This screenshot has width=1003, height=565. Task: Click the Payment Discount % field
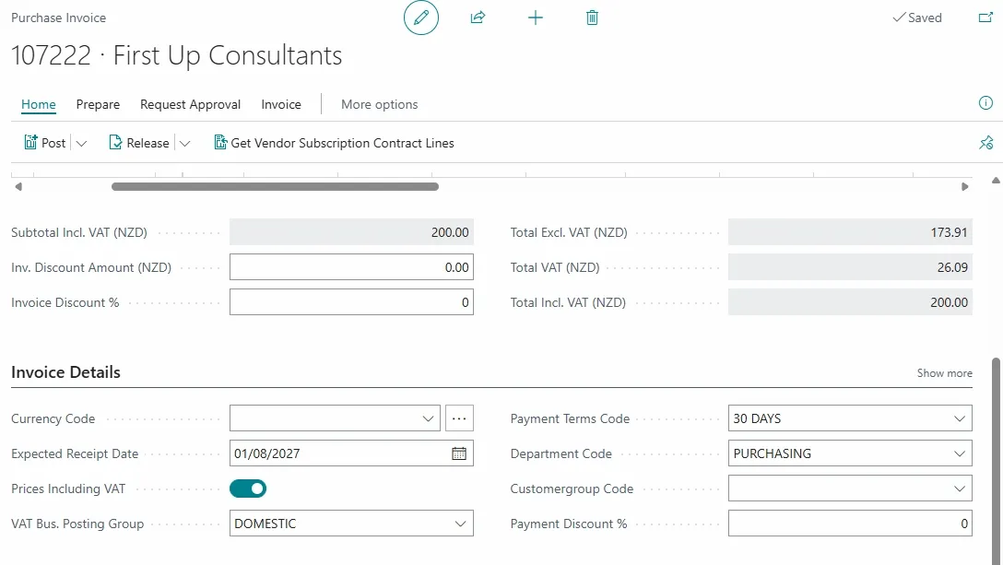(x=850, y=524)
